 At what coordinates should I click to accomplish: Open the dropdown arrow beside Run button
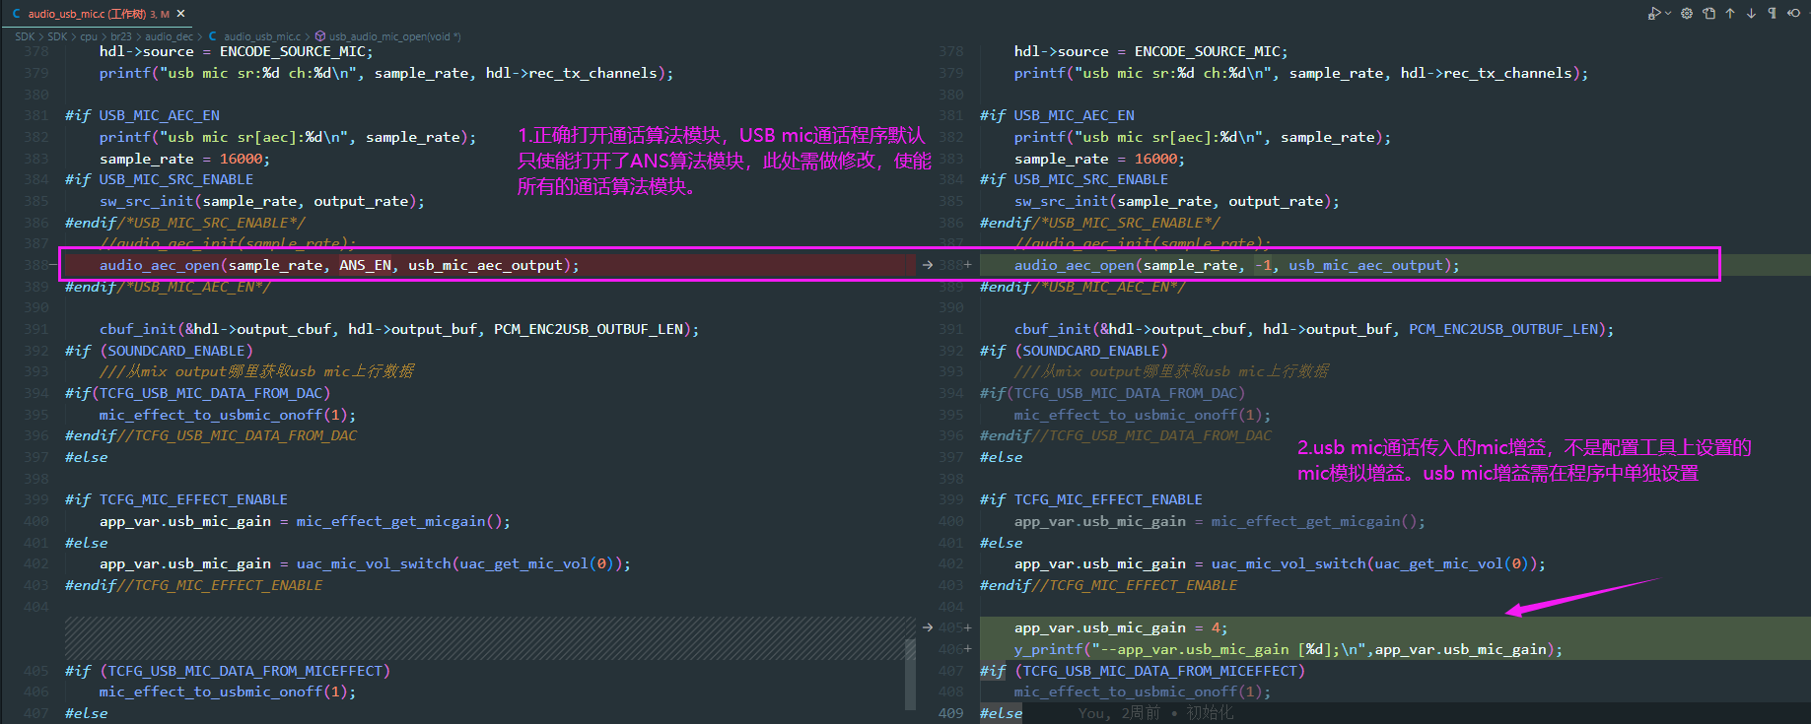[1668, 14]
